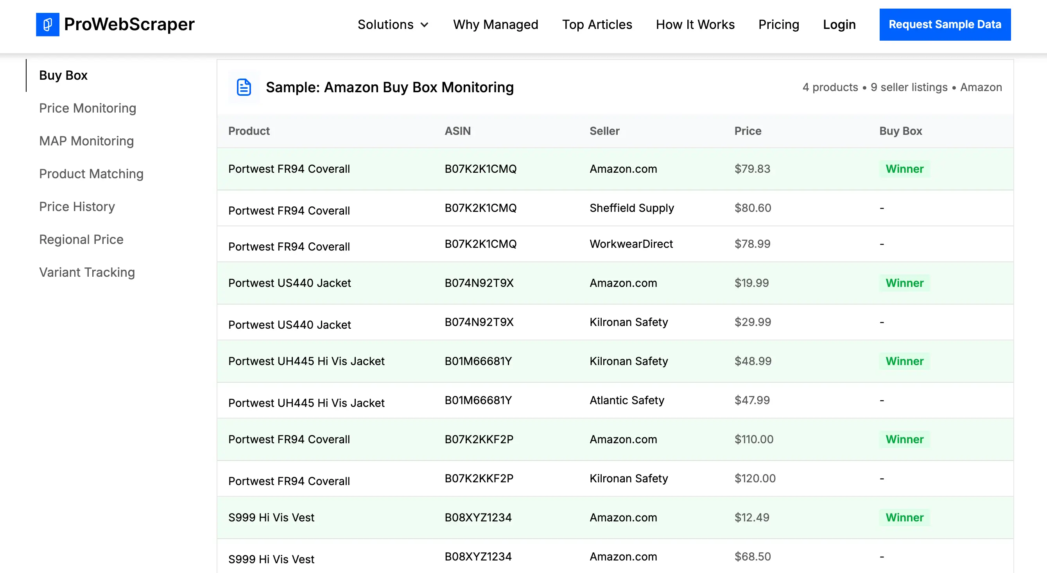The width and height of the screenshot is (1047, 573).
Task: Open the Regional Price tab
Action: [x=81, y=239]
